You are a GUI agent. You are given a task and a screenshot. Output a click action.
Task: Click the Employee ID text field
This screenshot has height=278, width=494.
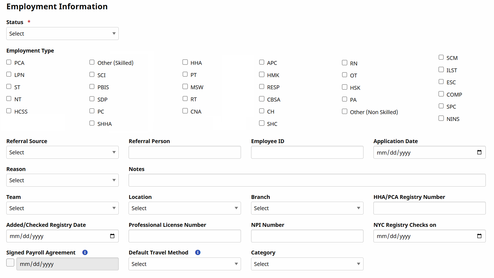point(307,152)
